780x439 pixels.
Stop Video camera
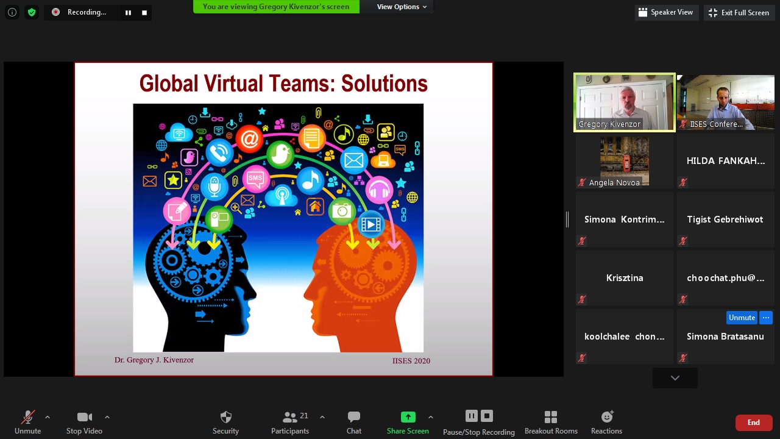[84, 423]
